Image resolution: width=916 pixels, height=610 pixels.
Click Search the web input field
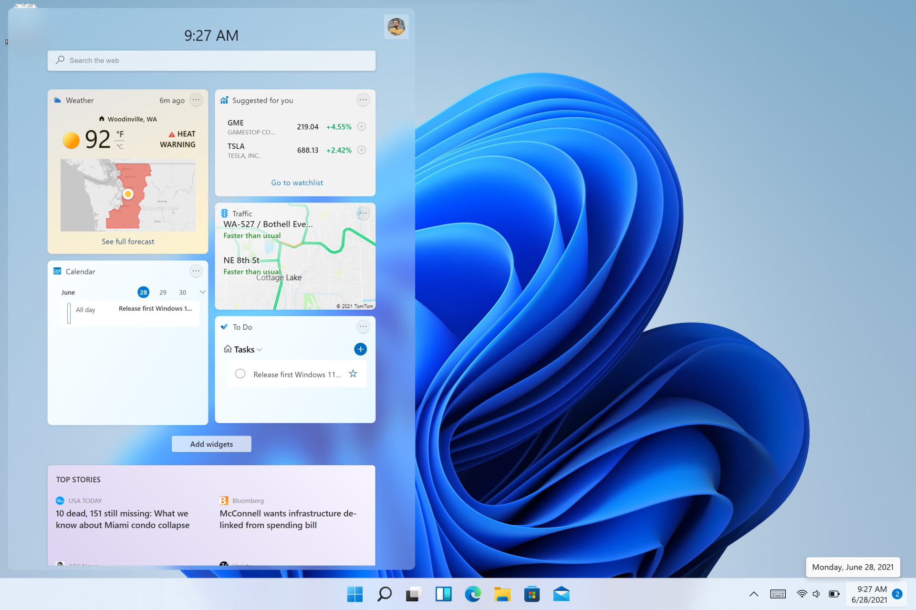(x=211, y=60)
